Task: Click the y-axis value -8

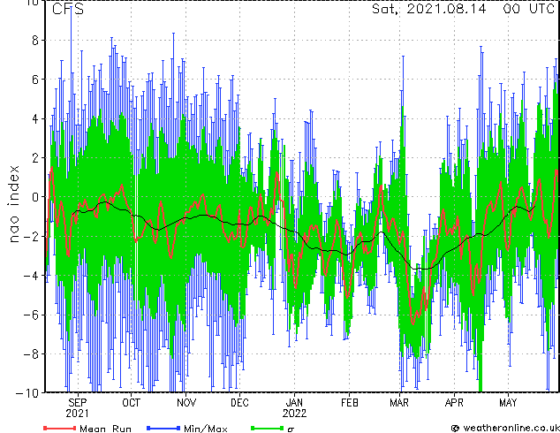Action: (30, 354)
